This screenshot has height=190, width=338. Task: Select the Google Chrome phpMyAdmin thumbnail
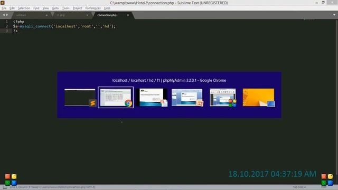pos(116,97)
